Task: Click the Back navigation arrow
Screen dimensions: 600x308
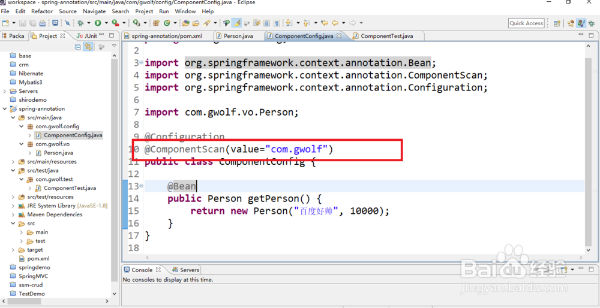Action: pos(335,23)
